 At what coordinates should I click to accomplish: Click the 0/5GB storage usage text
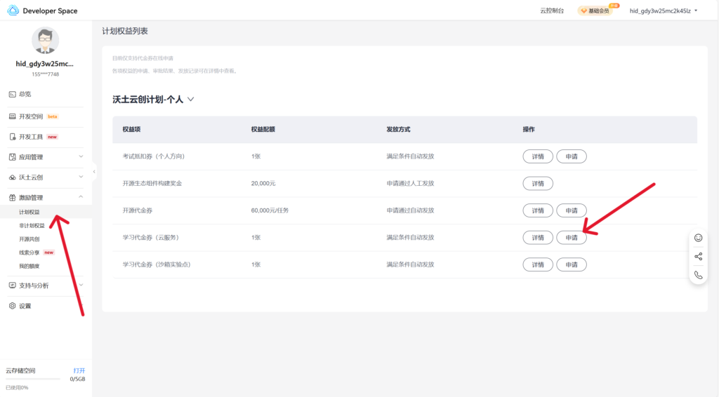(77, 379)
